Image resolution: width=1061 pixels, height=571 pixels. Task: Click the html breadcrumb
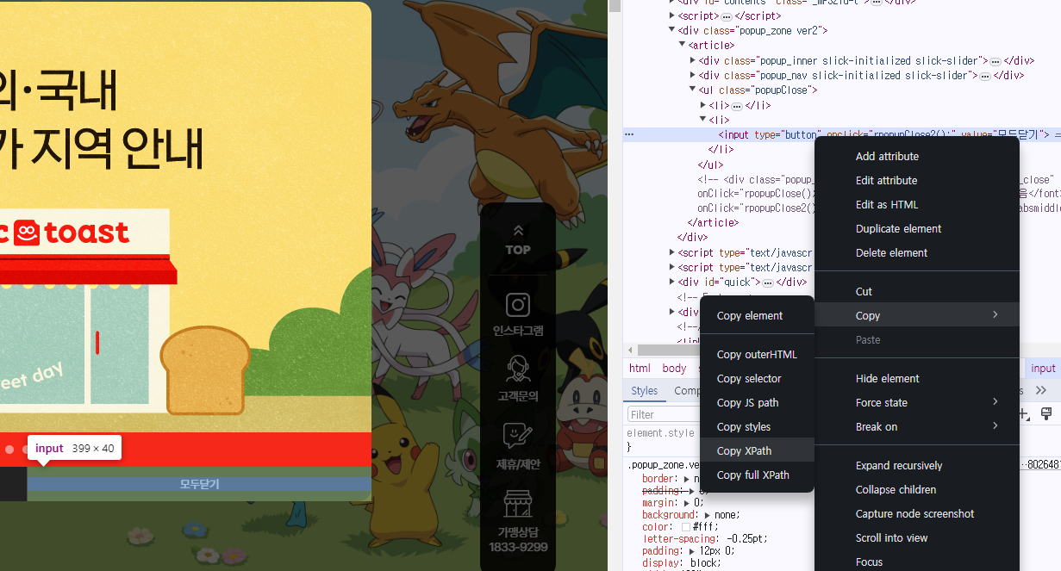[640, 368]
